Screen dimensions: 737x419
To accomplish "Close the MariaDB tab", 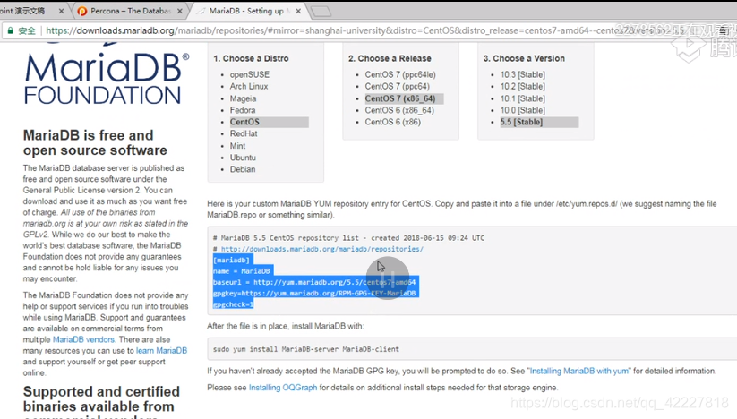I will click(x=298, y=12).
